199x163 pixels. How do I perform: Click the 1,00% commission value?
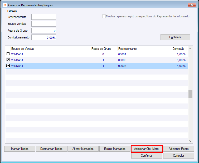[181, 54]
